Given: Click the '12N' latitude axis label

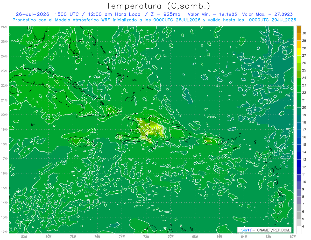Looking at the screenshot, I should click(4, 232).
